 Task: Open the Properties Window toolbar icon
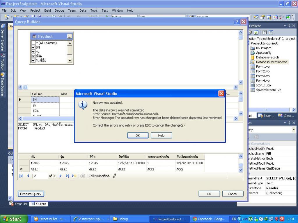262,17
